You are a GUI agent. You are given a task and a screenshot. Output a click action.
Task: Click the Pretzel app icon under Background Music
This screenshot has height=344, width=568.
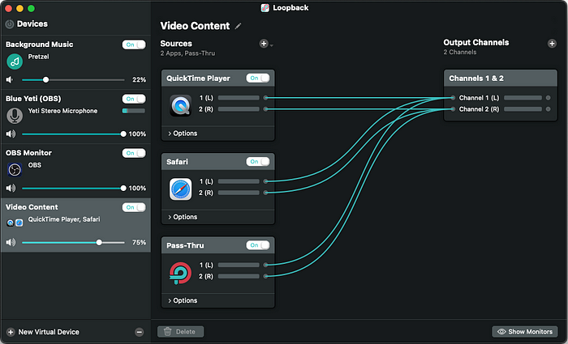click(15, 62)
